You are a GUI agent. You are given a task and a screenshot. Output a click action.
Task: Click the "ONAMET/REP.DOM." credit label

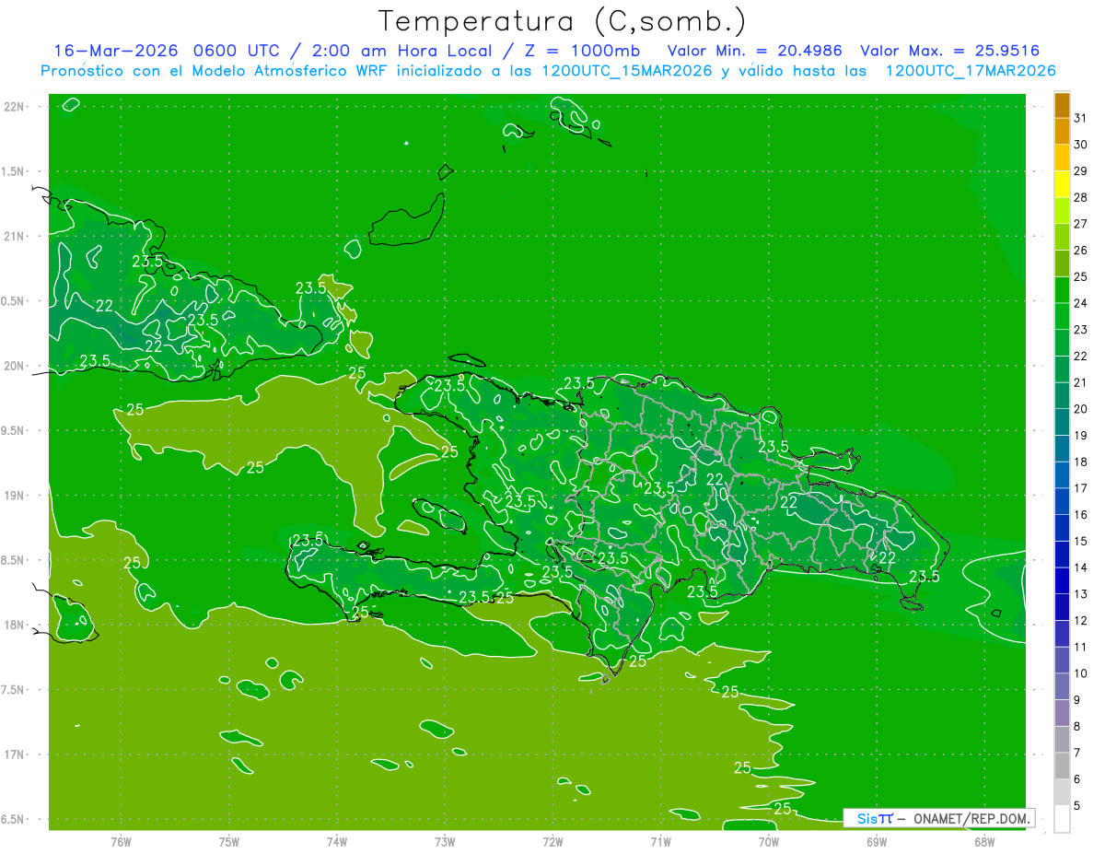972,818
